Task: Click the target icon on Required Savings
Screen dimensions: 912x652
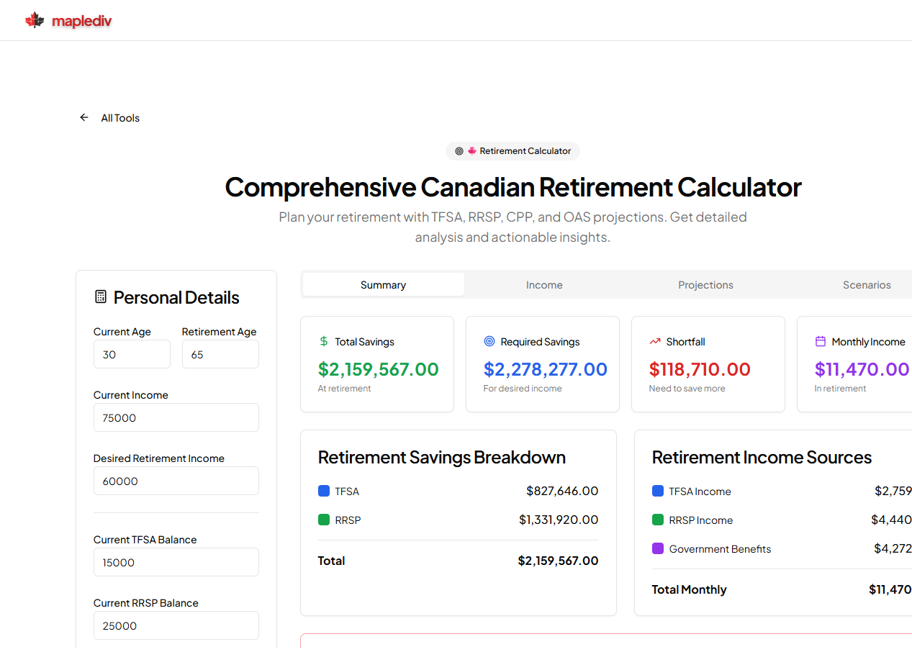Action: [489, 341]
